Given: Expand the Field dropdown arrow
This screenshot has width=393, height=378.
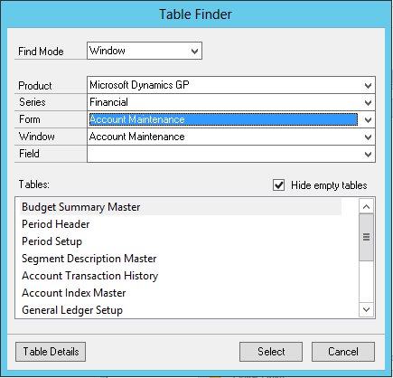Looking at the screenshot, I should tap(368, 154).
